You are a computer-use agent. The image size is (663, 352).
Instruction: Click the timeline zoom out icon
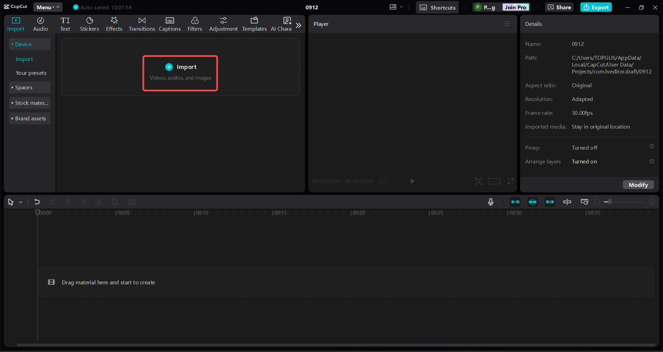pos(597,202)
